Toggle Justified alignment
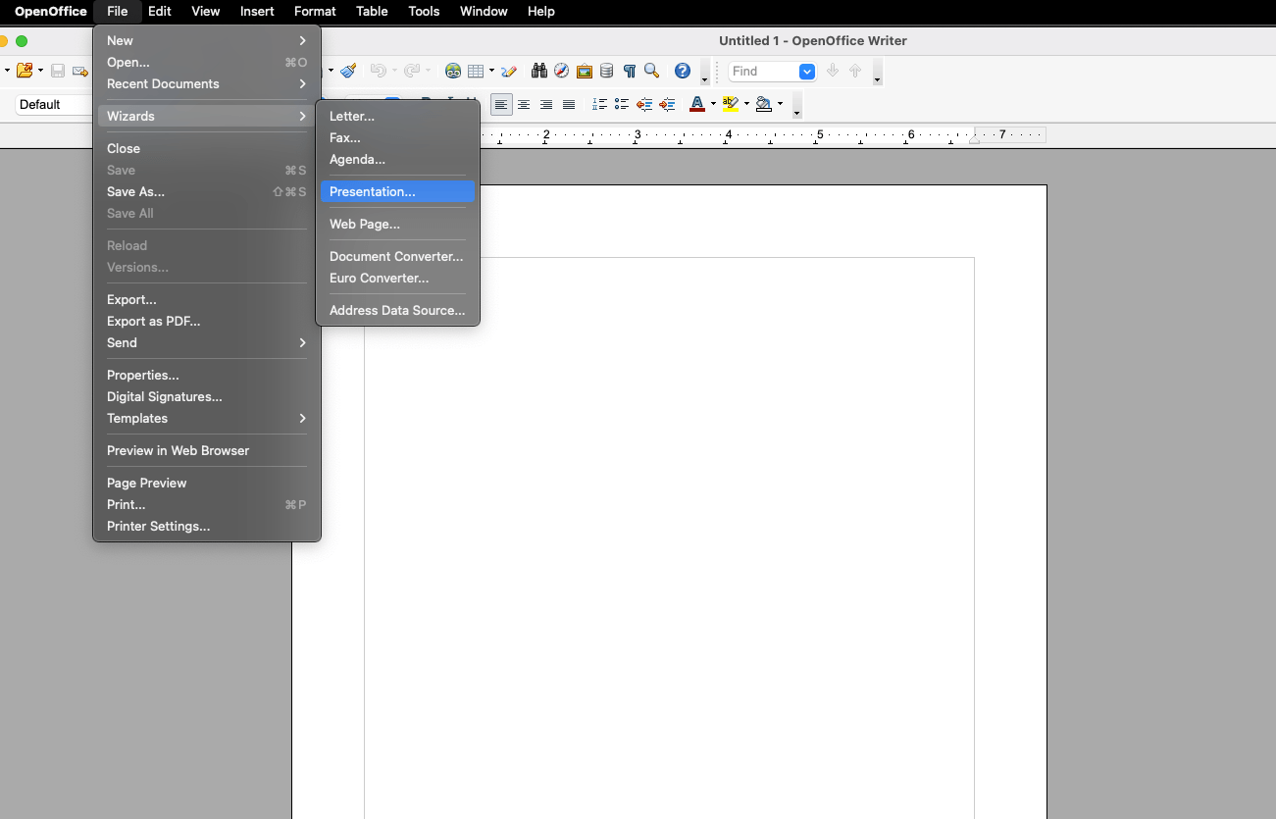 tap(569, 104)
